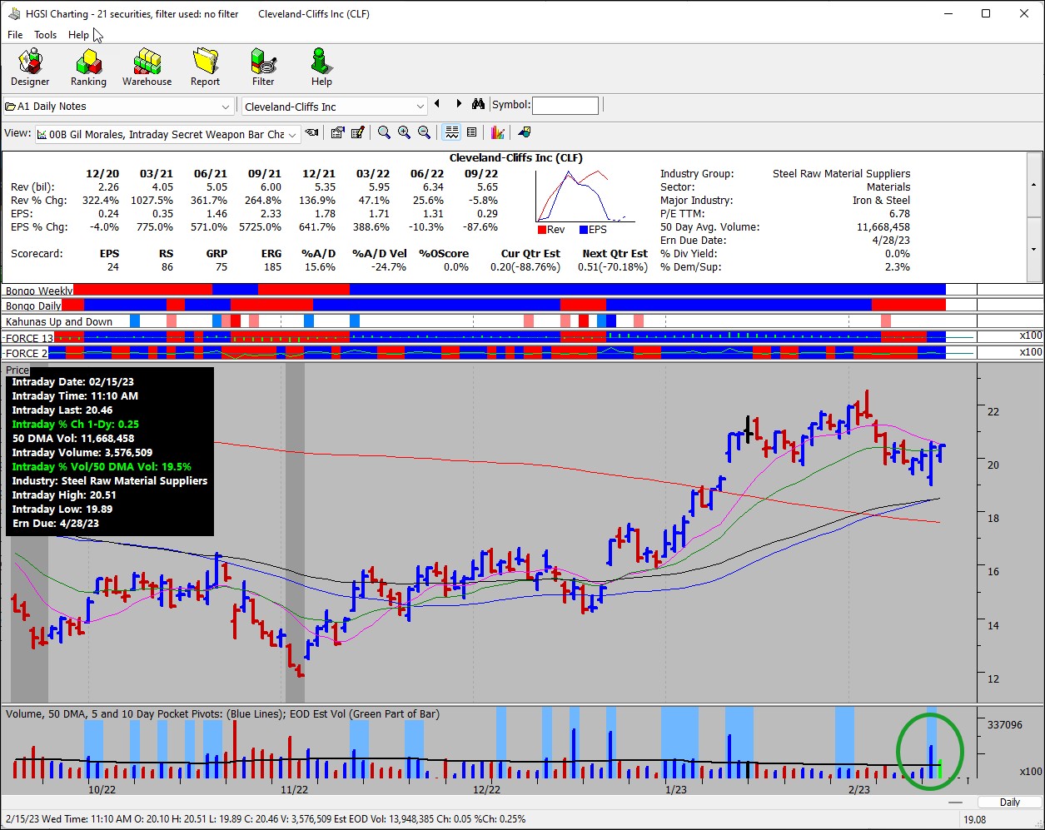Click the 11/22 date axis label
This screenshot has height=830, width=1045.
tap(295, 789)
